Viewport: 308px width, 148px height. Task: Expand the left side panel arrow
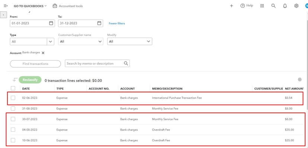(3, 15)
